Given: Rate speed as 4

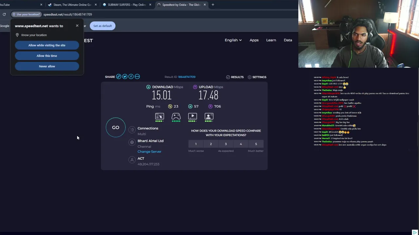Looking at the screenshot, I should tap(241, 144).
